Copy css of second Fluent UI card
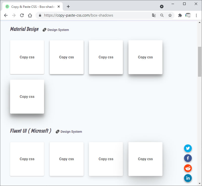 pos(67,159)
